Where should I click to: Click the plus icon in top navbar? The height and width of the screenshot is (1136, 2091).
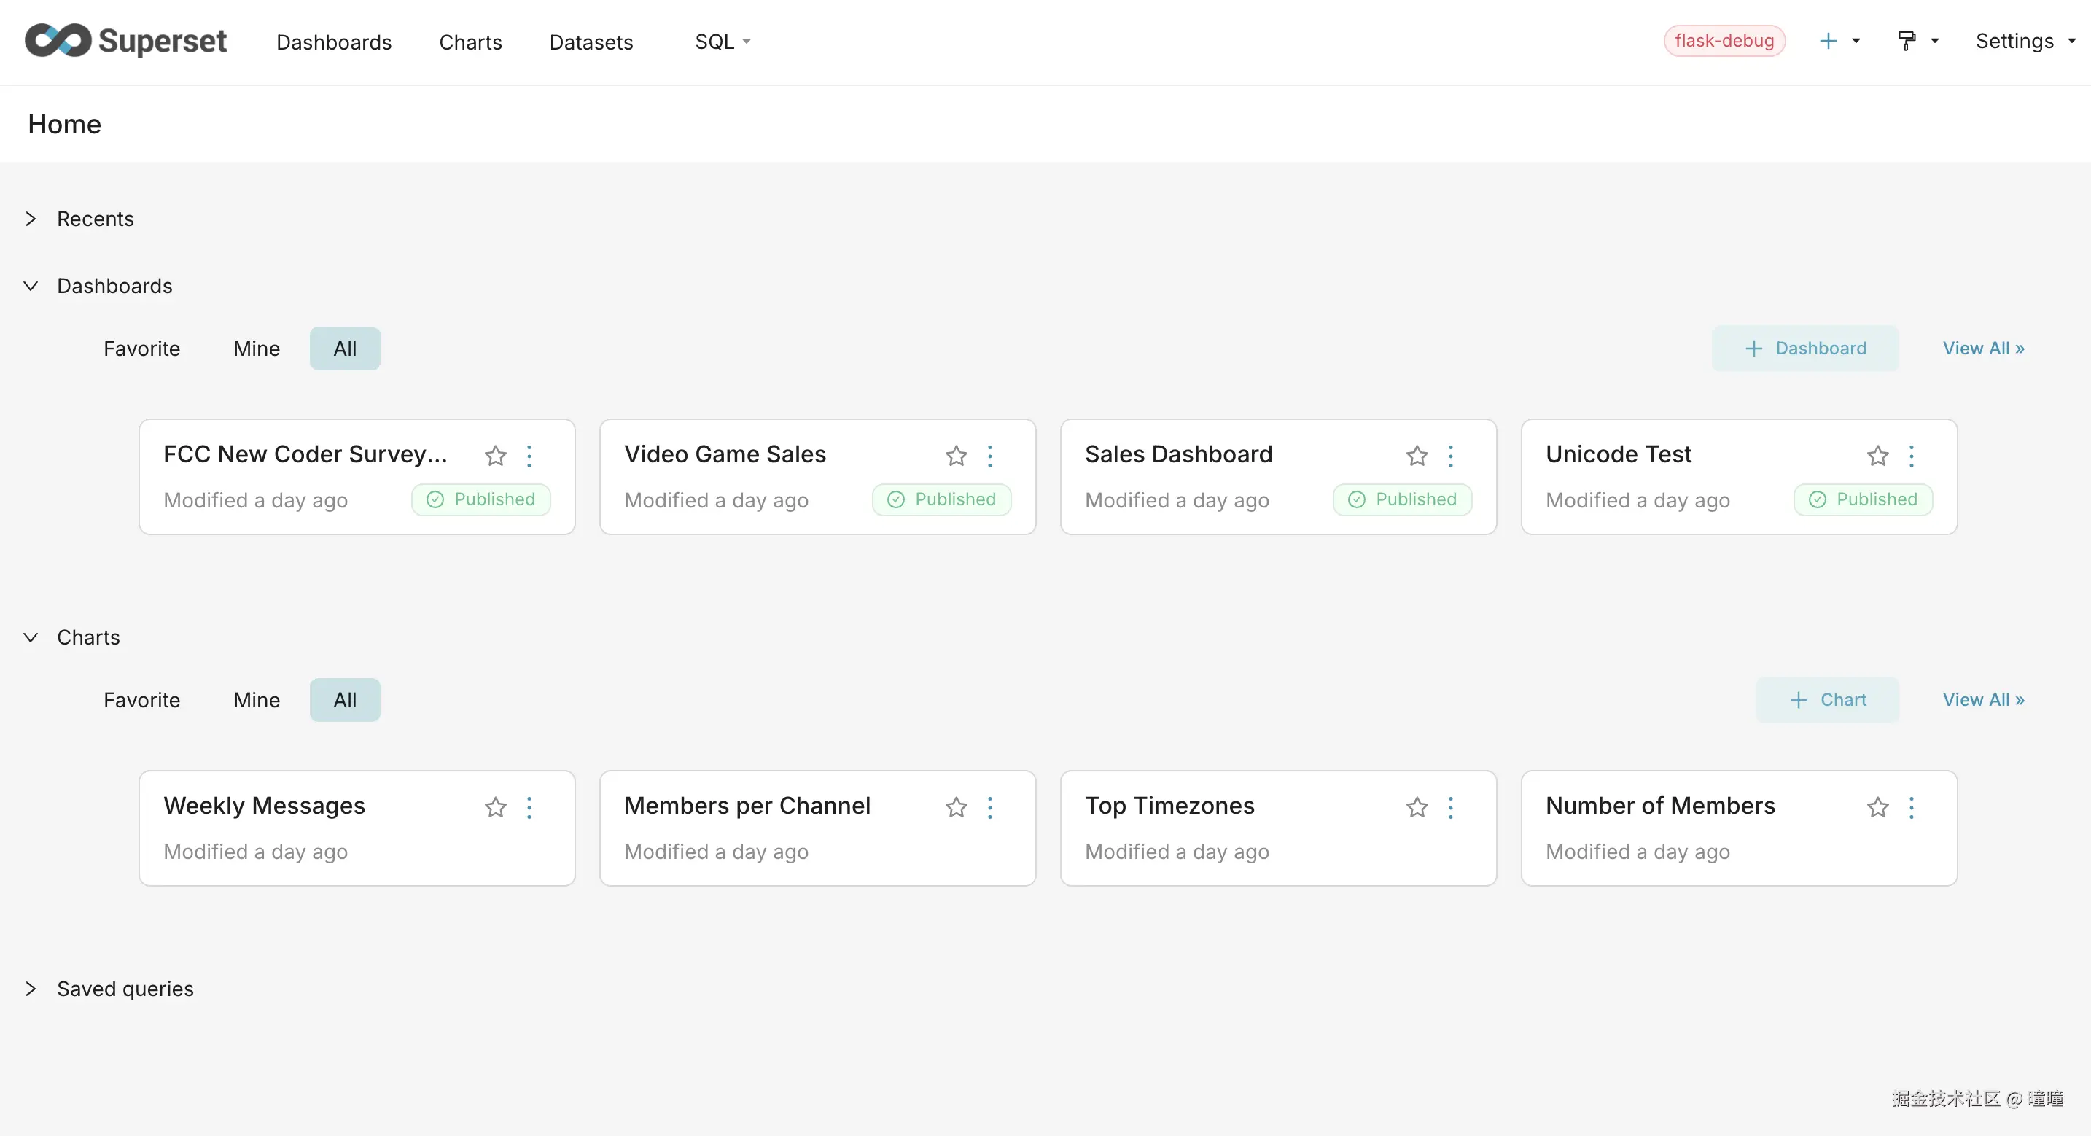[x=1828, y=41]
